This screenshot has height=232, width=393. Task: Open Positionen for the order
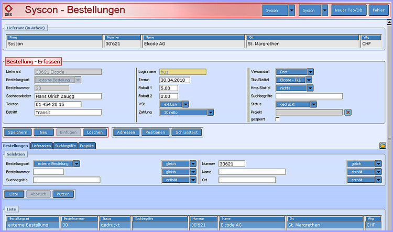155,132
